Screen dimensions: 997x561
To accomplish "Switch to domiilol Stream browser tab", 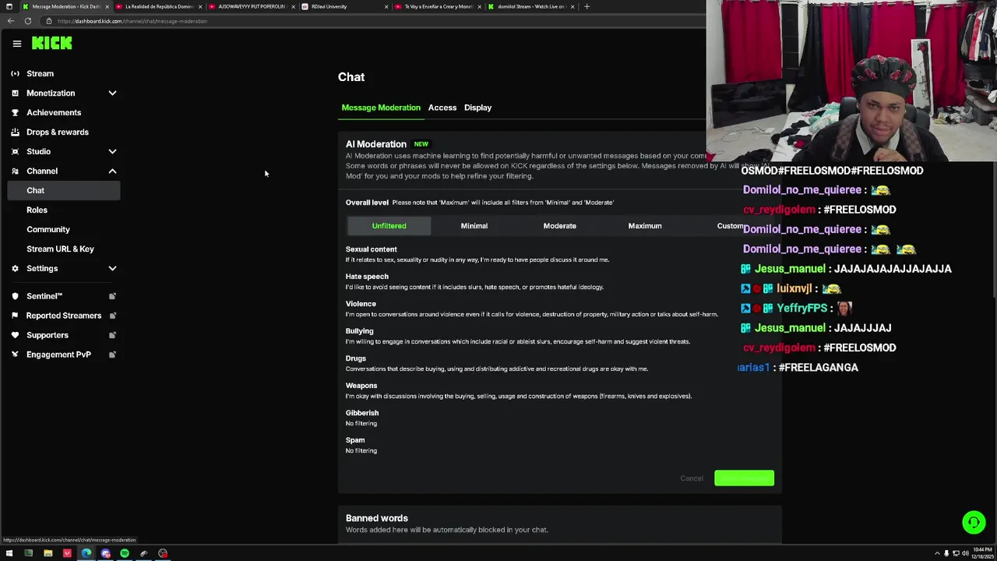I will [531, 6].
